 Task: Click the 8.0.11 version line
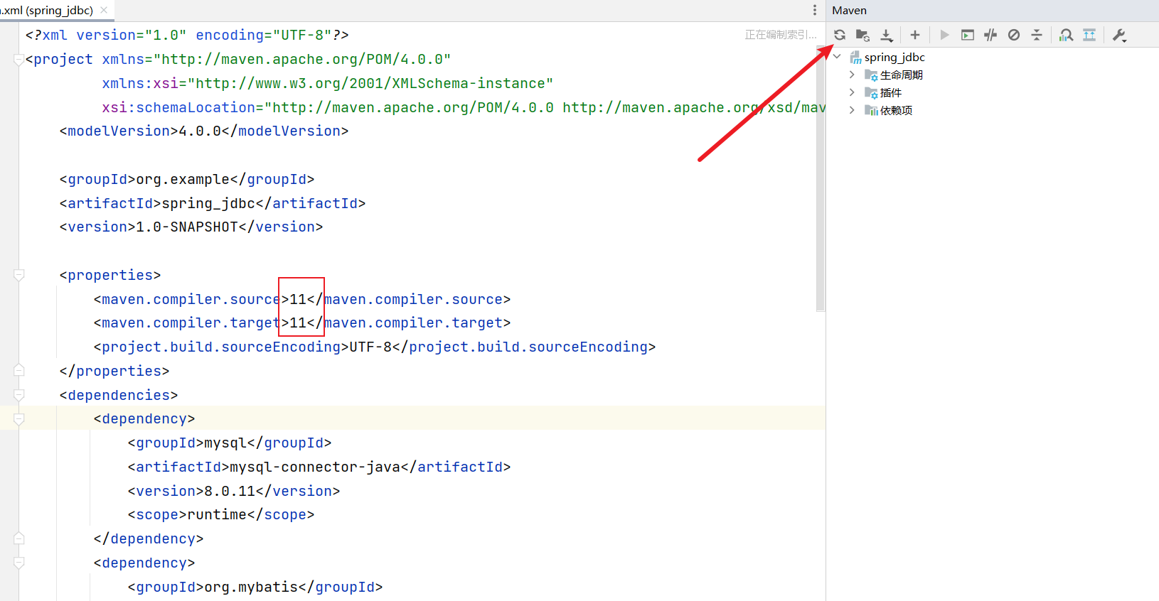coord(234,491)
